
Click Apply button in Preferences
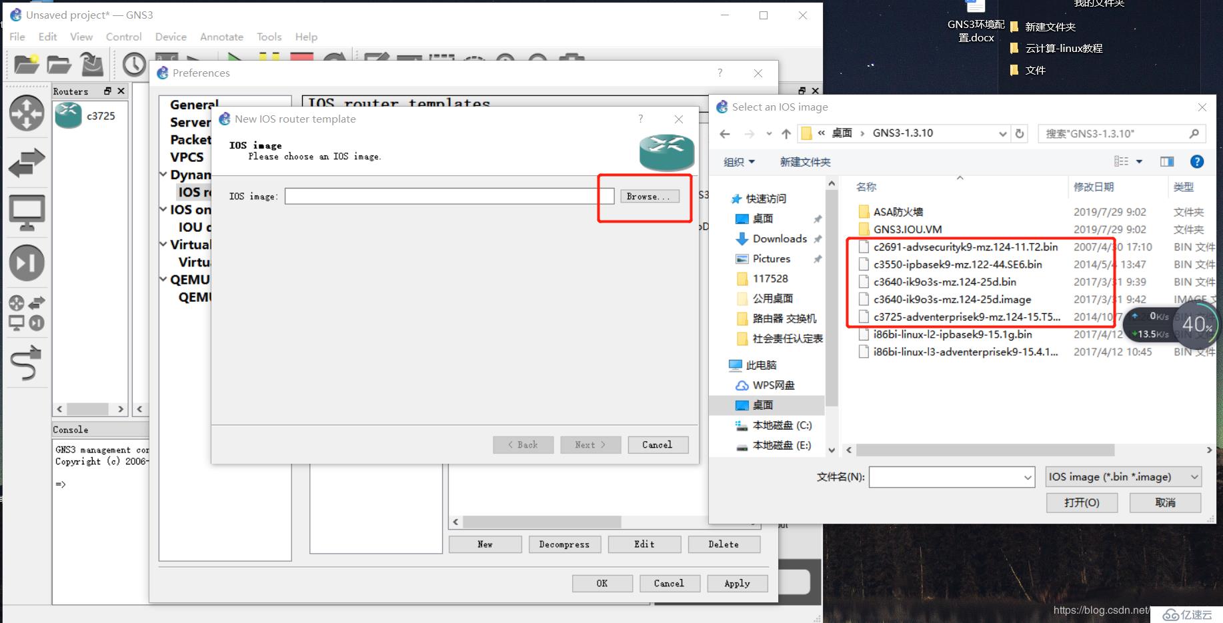point(737,583)
